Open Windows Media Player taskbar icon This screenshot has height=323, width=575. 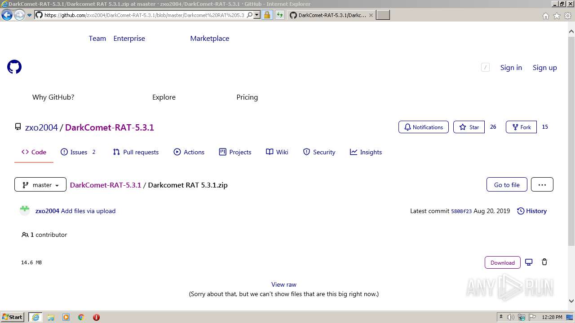pyautogui.click(x=66, y=317)
